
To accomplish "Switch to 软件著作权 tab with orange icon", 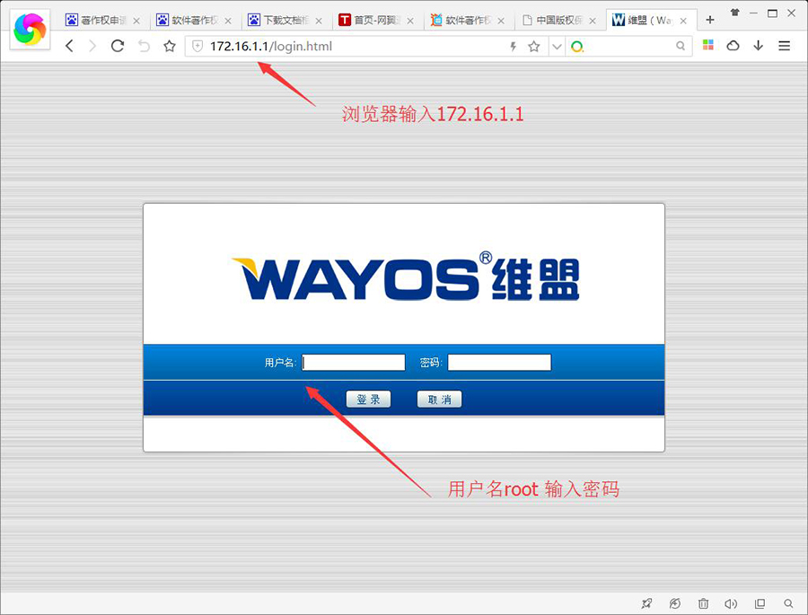I will point(468,20).
